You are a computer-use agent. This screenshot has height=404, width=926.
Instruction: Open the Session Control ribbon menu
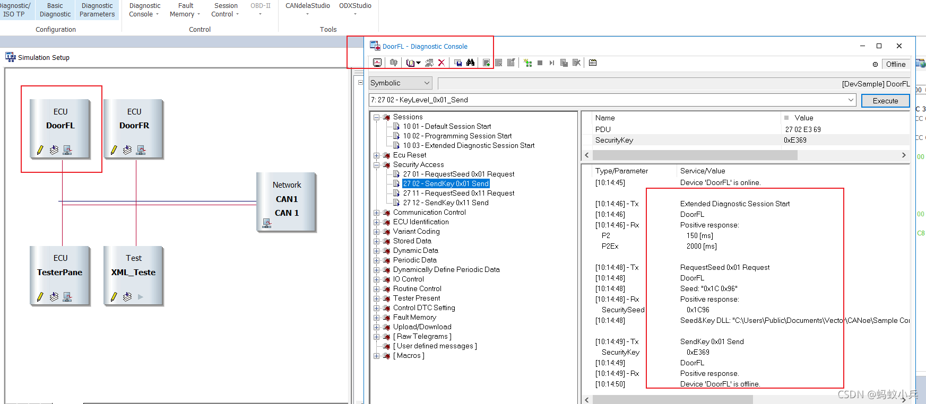click(226, 10)
